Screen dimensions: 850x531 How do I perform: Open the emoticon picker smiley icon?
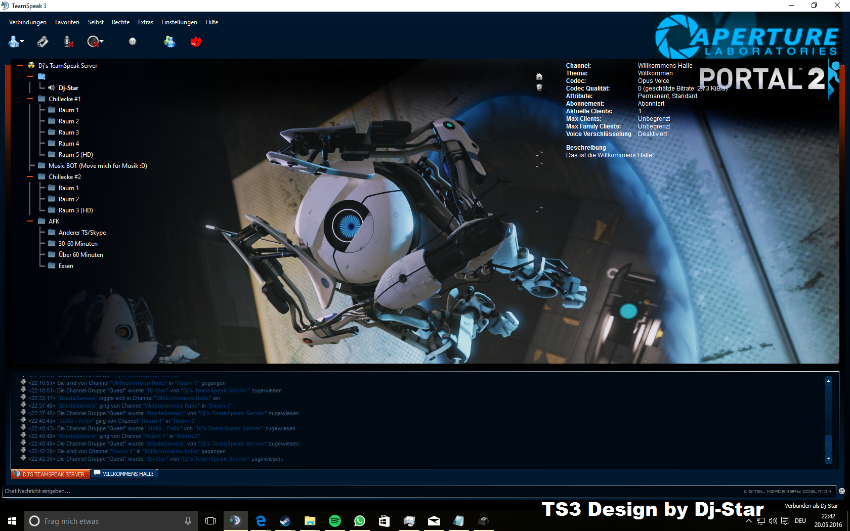point(842,491)
